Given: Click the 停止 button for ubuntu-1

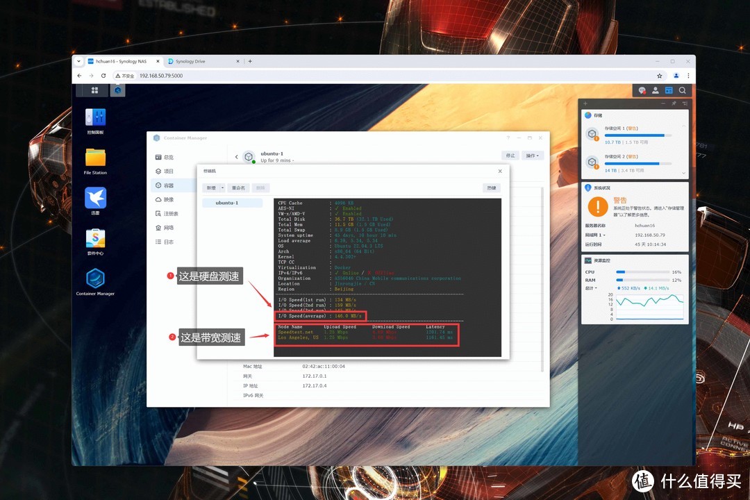Looking at the screenshot, I should pyautogui.click(x=510, y=156).
